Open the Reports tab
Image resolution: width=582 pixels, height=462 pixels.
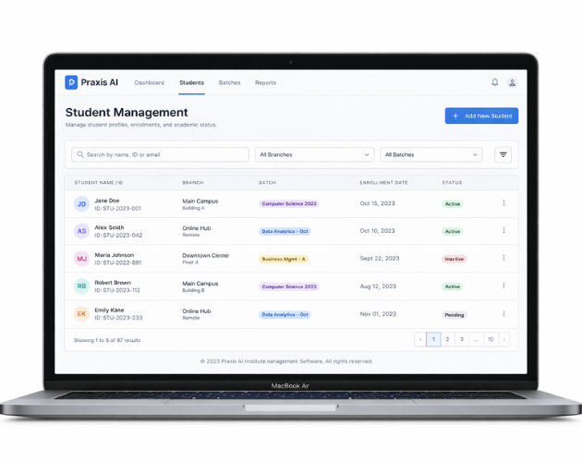click(265, 83)
